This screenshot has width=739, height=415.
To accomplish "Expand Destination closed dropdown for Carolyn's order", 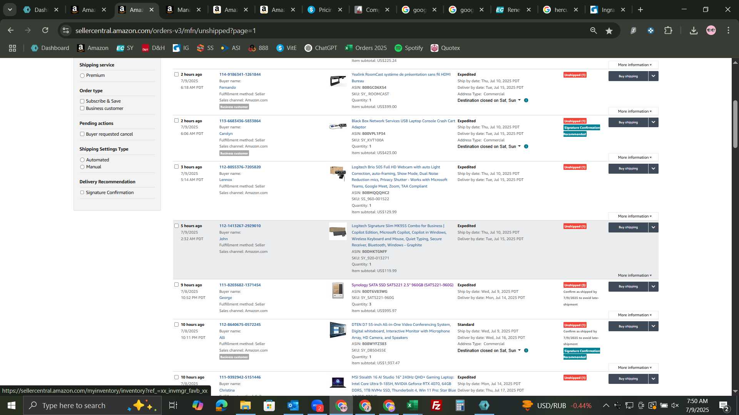I will [519, 146].
